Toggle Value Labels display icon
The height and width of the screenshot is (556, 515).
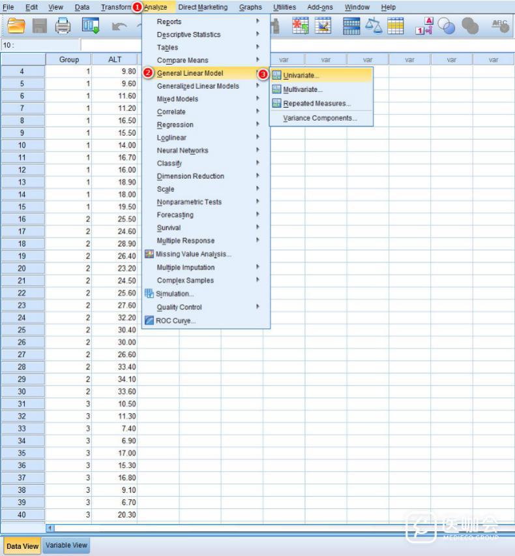(x=424, y=26)
